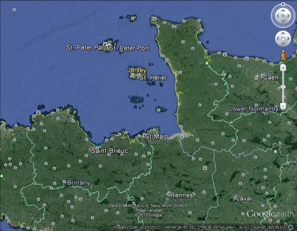Click the right St. Peter Port label

coord(129,48)
